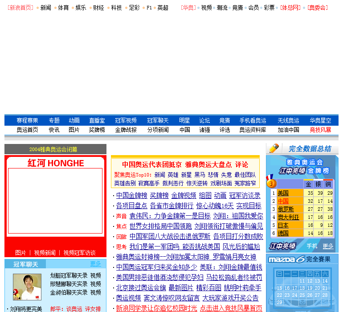Open the 红河 HONGHE banner title
The height and width of the screenshot is (312, 343).
click(x=56, y=163)
